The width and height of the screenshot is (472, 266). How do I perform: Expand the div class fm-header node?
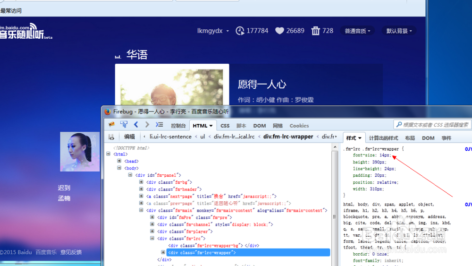(x=141, y=189)
